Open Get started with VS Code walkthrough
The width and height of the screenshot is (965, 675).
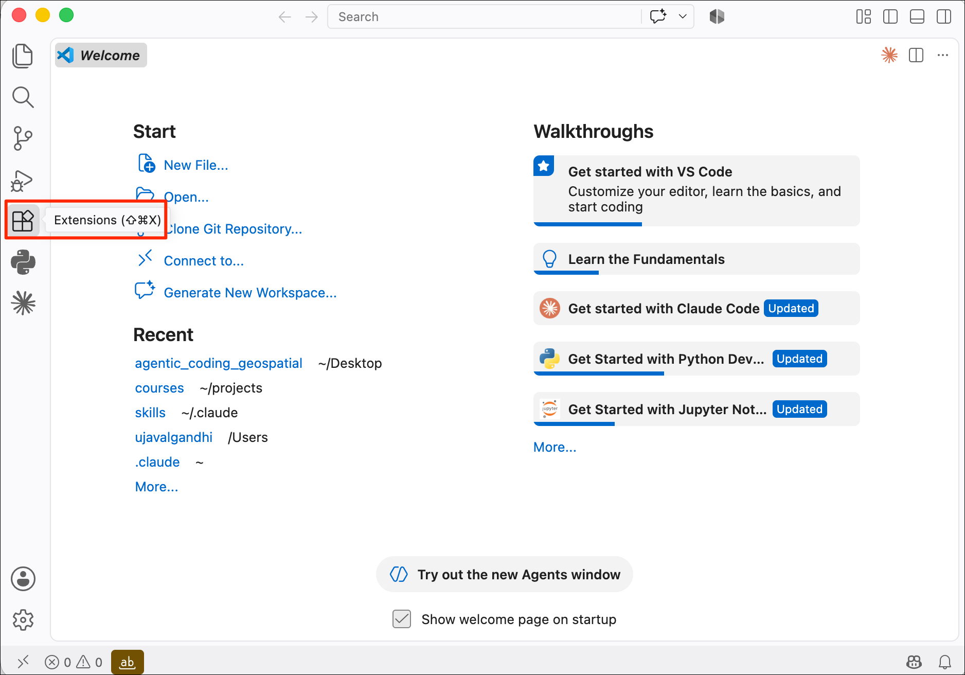[696, 191]
